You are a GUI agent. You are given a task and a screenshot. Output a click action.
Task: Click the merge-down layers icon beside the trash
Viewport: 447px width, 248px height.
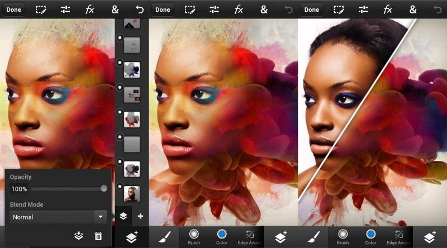[79, 236]
